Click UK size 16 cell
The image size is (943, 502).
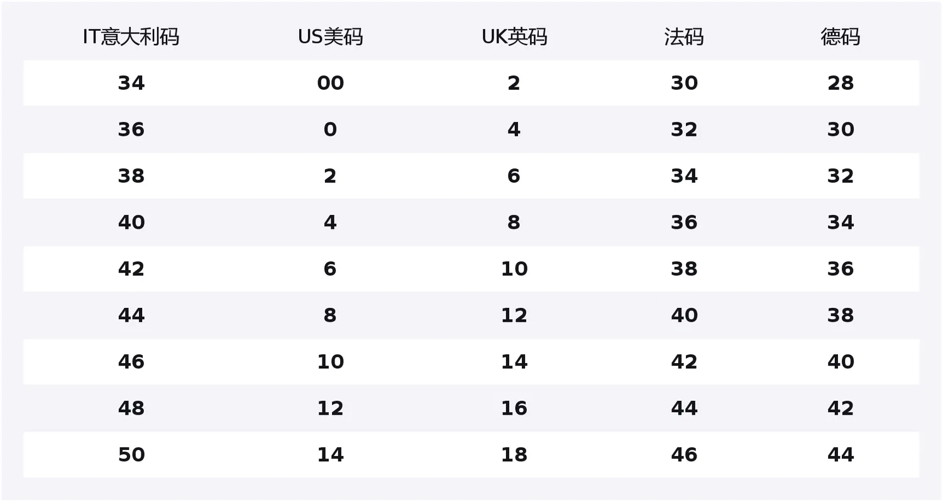[x=514, y=408]
